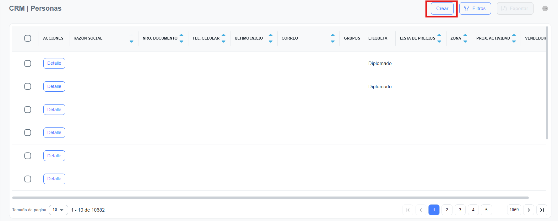Go to the last page arrow
This screenshot has width=558, height=221.
point(542,210)
